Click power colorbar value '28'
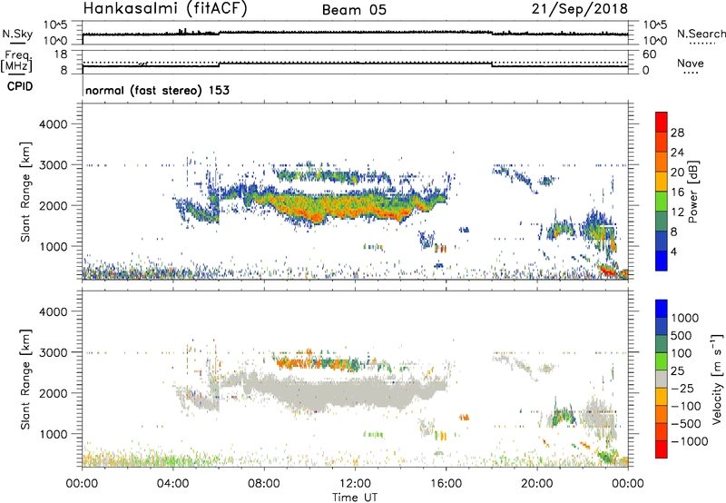This screenshot has height=503, width=726. click(x=677, y=133)
